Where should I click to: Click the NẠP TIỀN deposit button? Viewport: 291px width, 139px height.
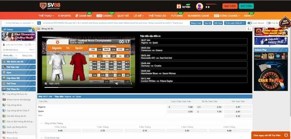tap(230, 6)
